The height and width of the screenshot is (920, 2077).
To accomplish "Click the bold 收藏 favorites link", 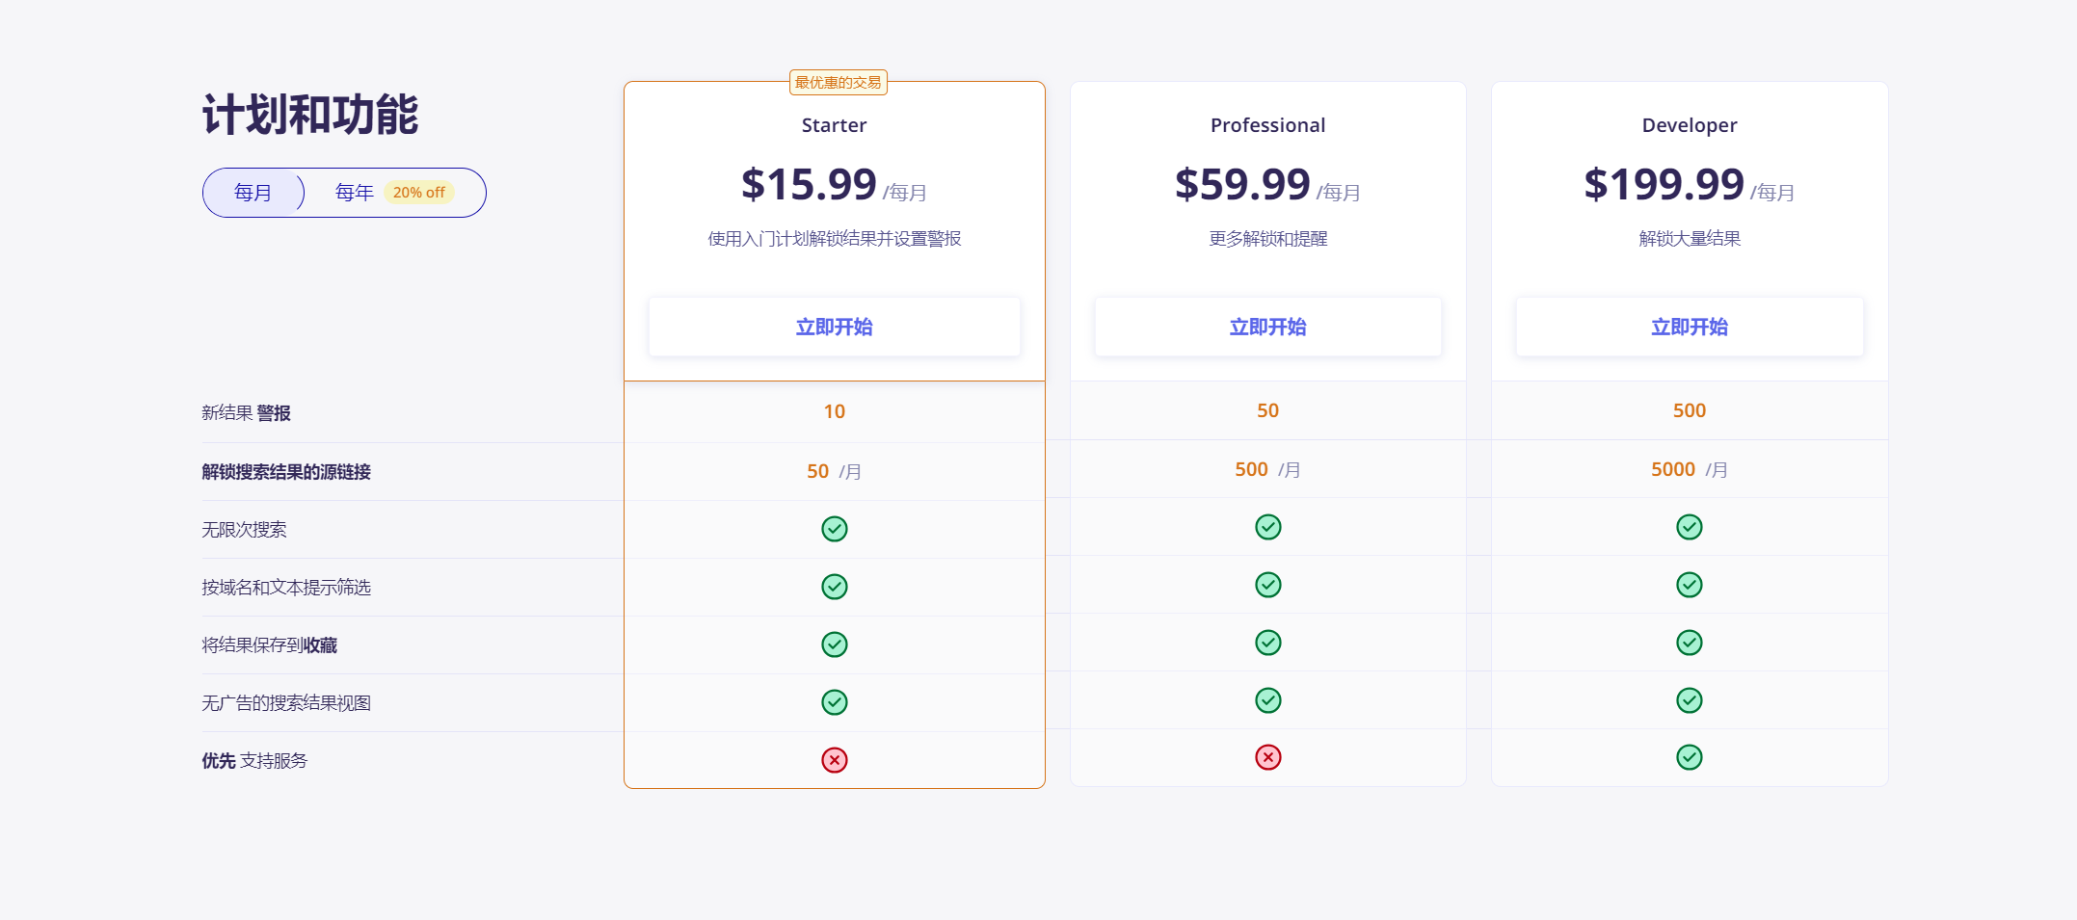I will [x=320, y=645].
